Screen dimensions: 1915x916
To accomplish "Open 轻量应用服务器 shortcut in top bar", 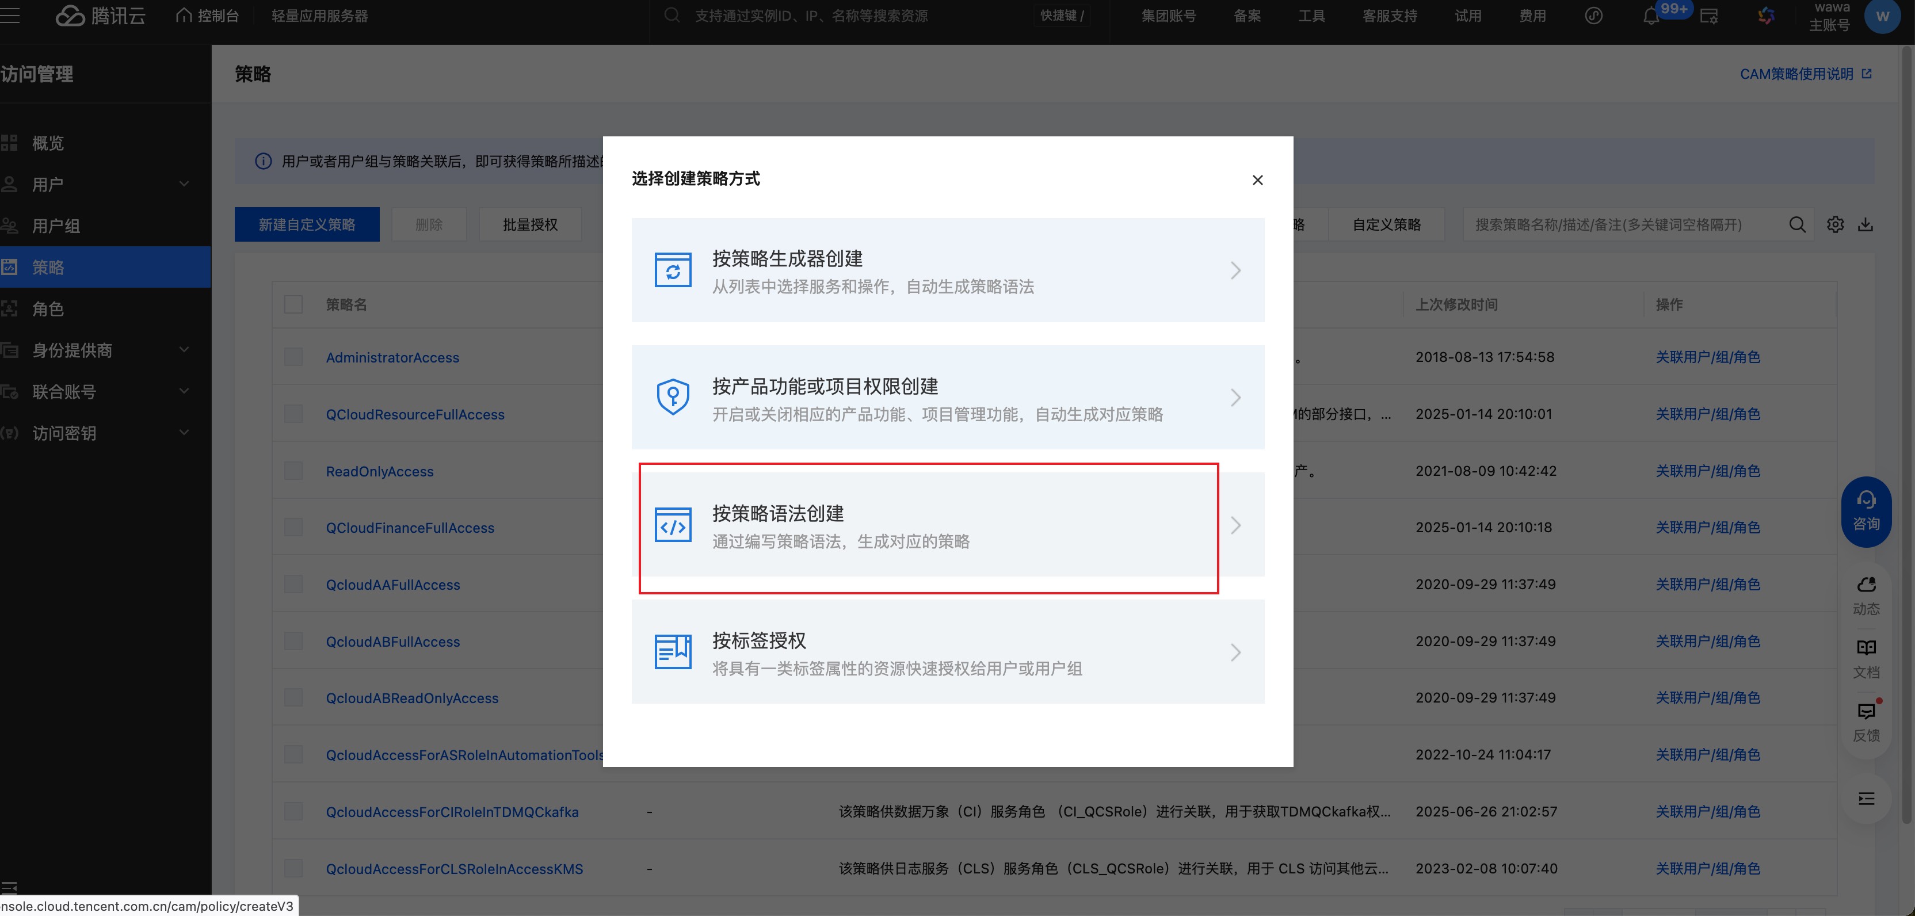I will [x=320, y=16].
